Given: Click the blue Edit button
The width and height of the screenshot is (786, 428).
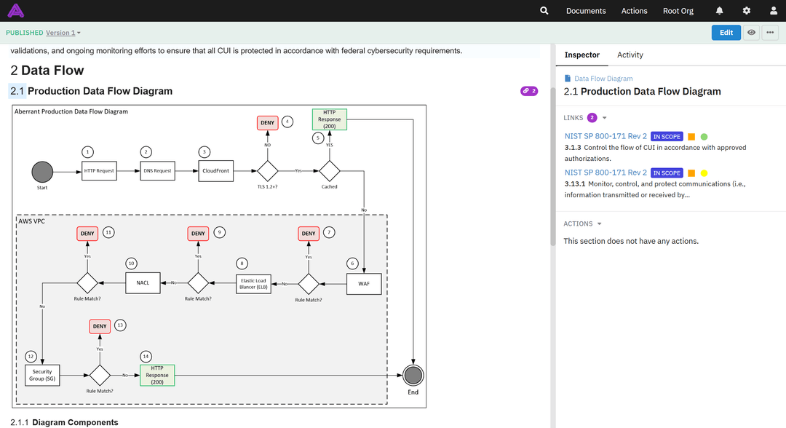Looking at the screenshot, I should click(x=726, y=33).
